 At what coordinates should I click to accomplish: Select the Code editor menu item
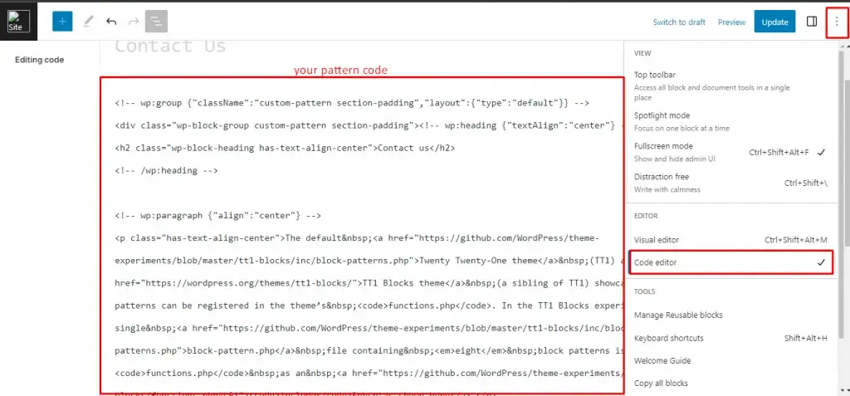(730, 262)
